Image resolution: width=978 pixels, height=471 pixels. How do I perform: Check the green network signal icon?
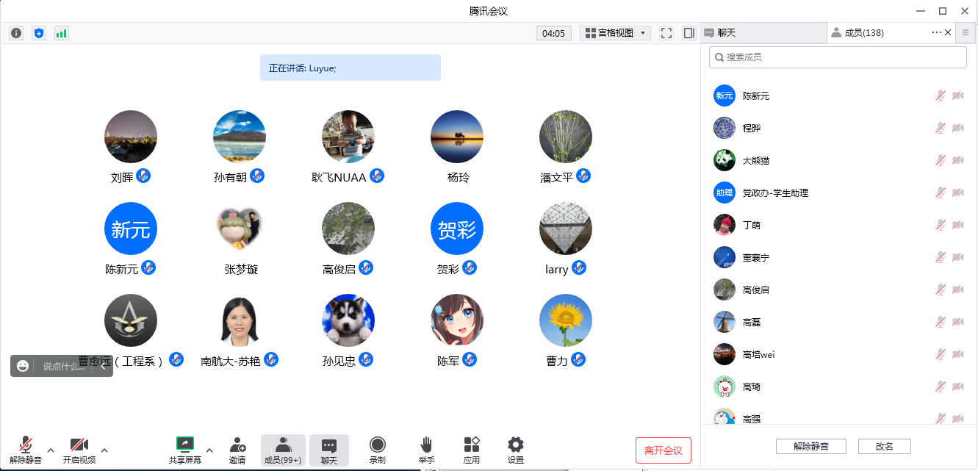coord(61,33)
